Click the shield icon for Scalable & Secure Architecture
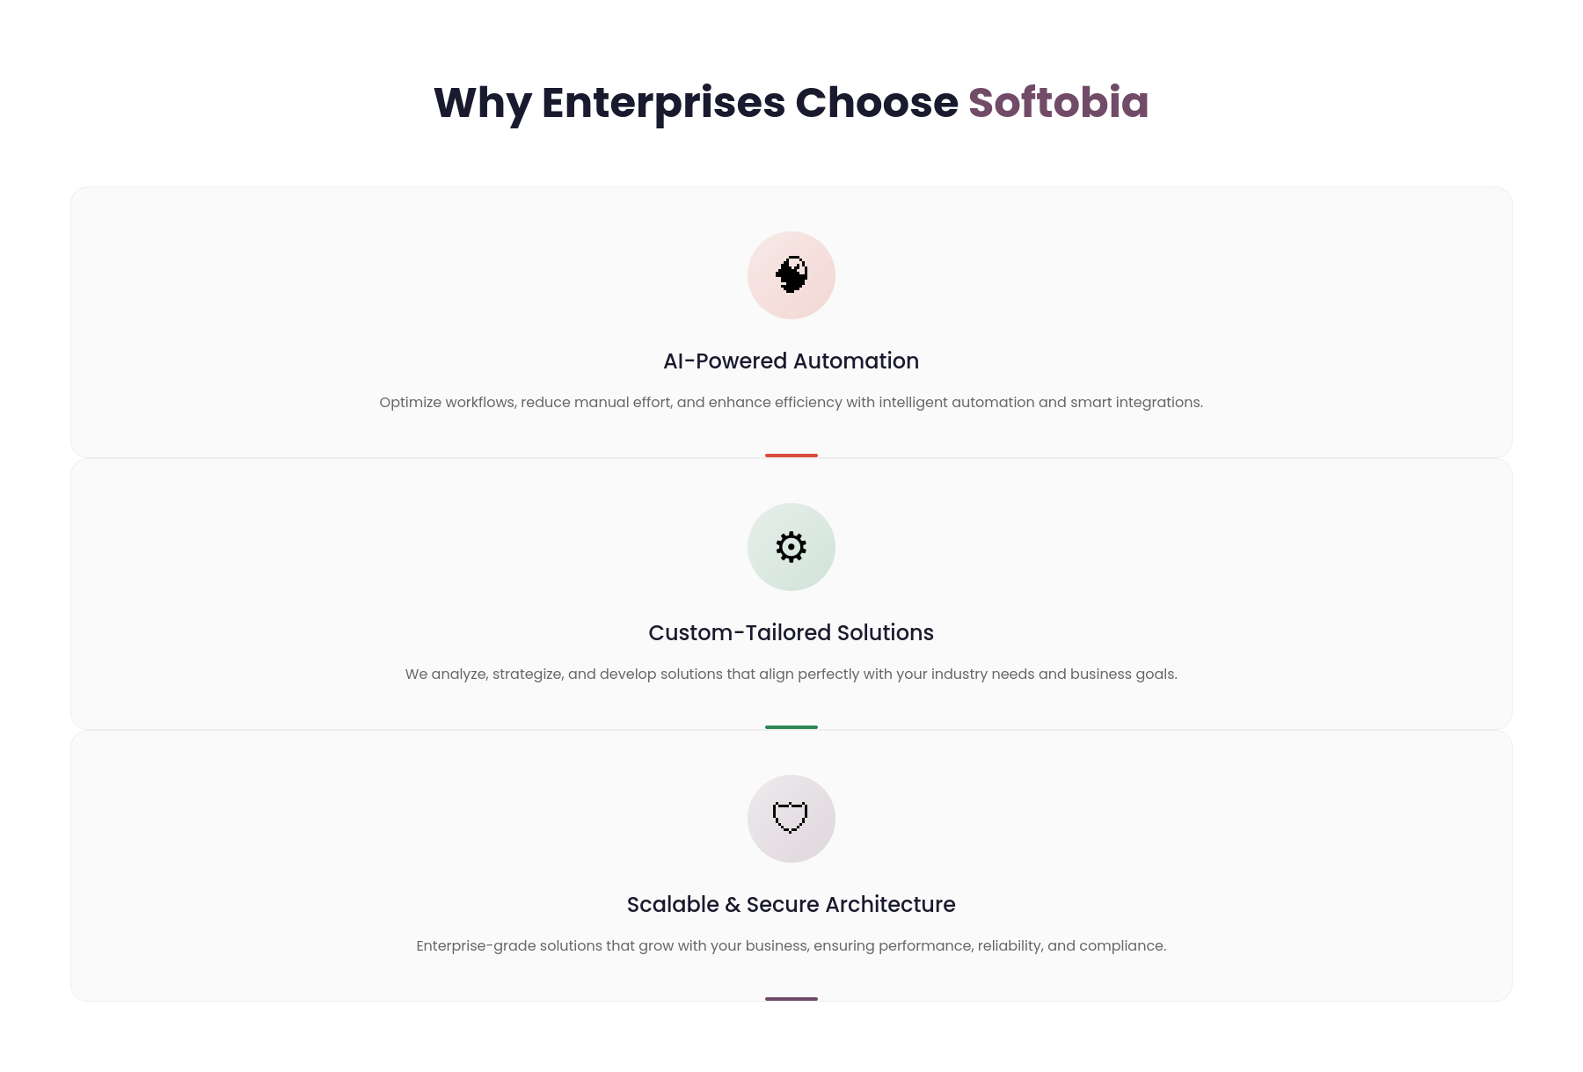The width and height of the screenshot is (1583, 1072). (x=791, y=818)
